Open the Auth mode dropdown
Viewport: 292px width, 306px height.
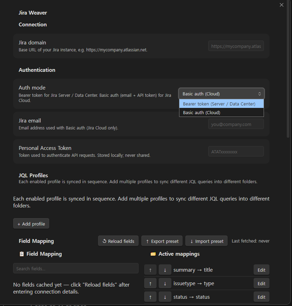(221, 94)
